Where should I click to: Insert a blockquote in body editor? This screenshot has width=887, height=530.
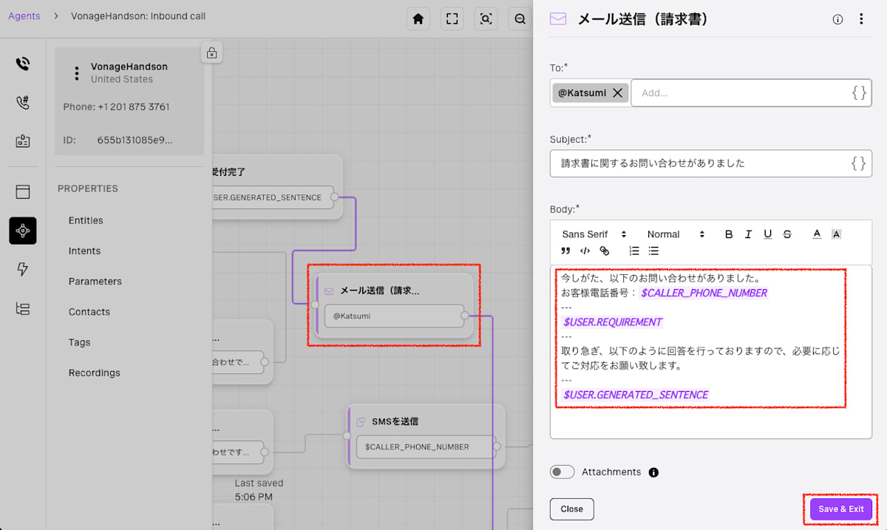565,251
